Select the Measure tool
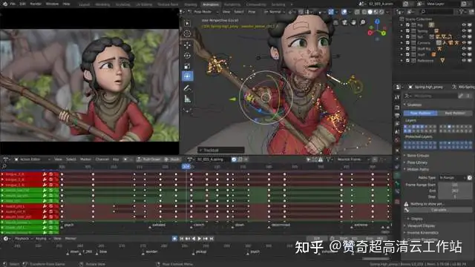The height and width of the screenshot is (267, 475). coord(187,99)
